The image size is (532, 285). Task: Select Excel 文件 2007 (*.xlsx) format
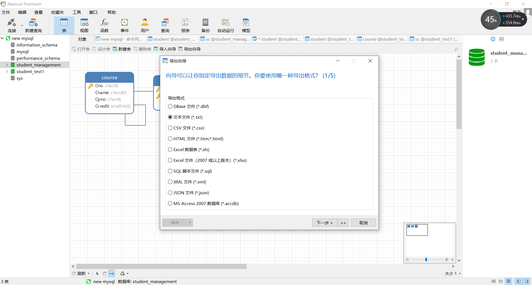(207, 160)
